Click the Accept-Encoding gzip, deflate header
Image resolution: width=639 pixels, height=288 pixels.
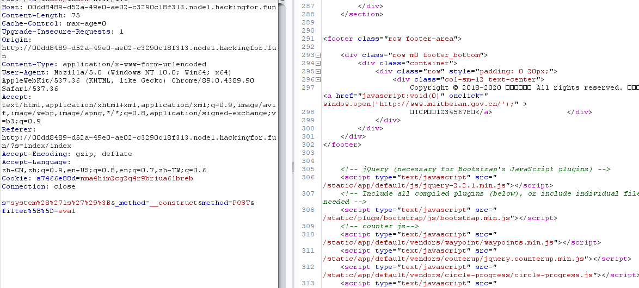click(67, 154)
